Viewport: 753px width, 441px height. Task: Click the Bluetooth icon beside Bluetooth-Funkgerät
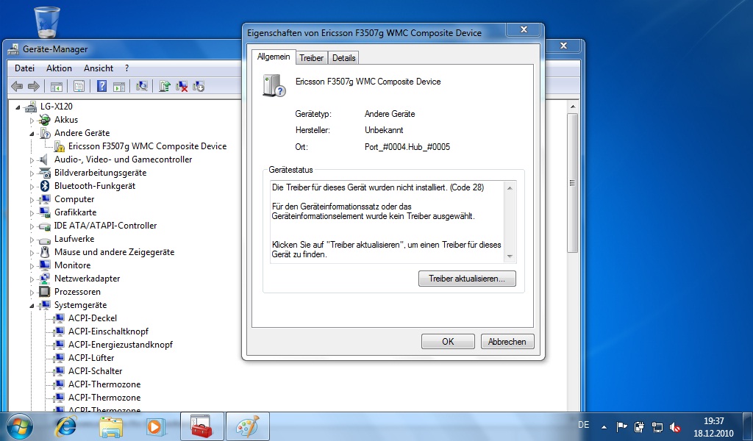pyautogui.click(x=45, y=186)
